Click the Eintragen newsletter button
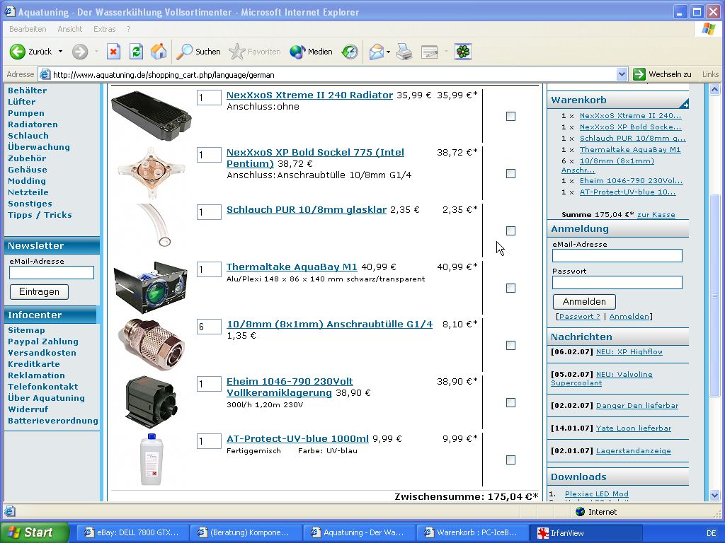Screen dimensions: 725x543 coord(40,292)
